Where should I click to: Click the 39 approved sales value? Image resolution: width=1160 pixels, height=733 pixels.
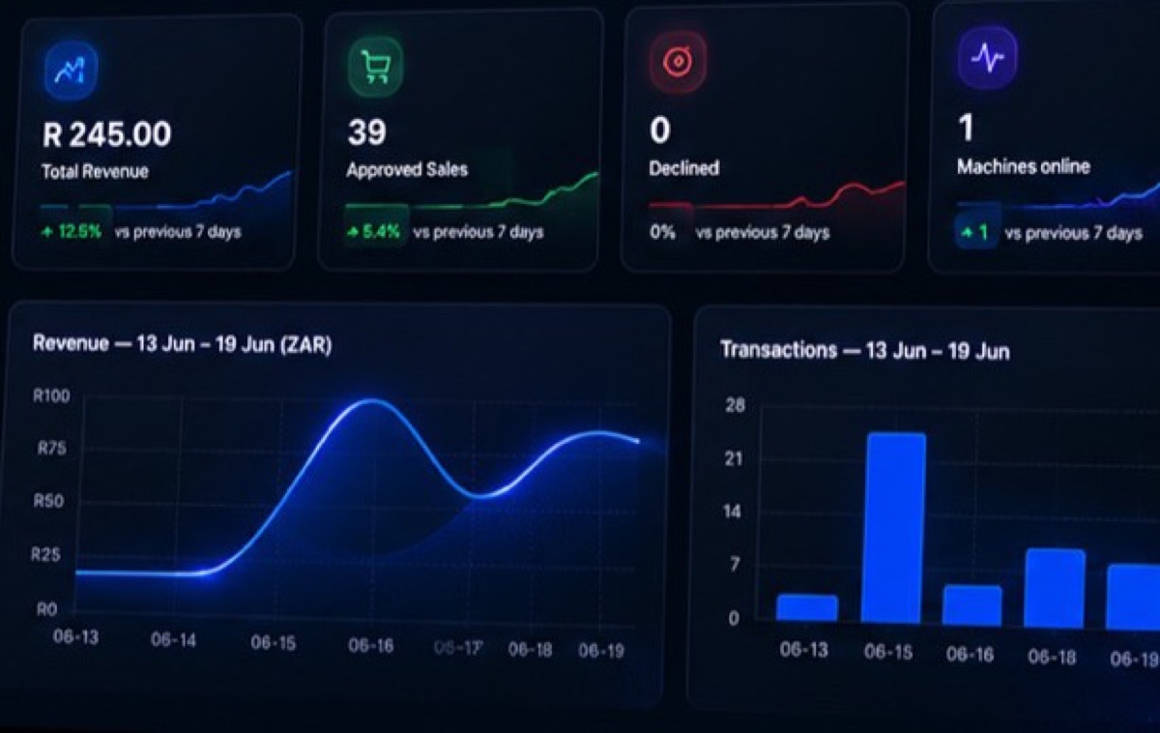[366, 132]
